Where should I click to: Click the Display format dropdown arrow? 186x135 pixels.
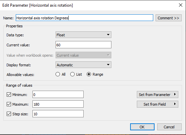pos(108,65)
